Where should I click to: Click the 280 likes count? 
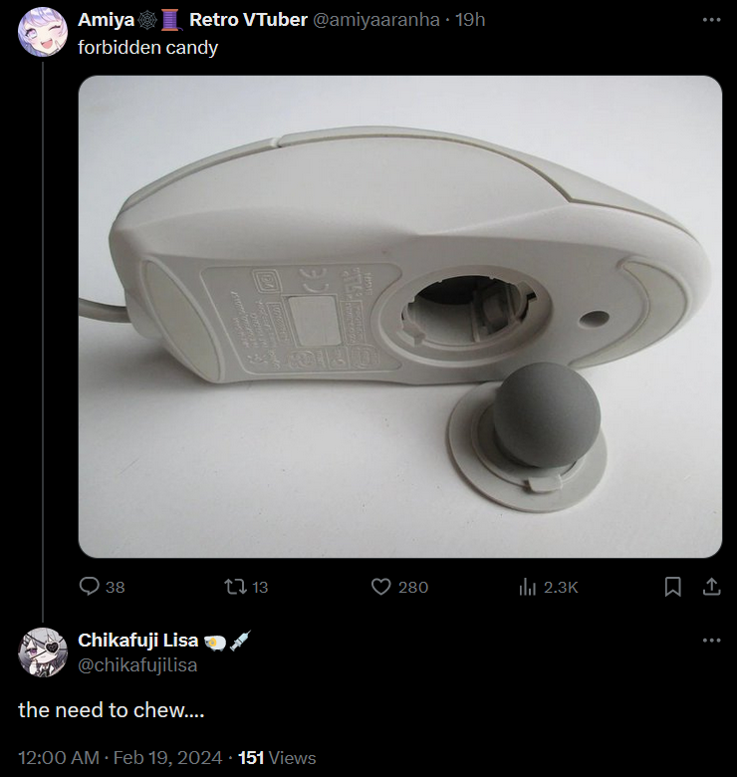point(413,587)
